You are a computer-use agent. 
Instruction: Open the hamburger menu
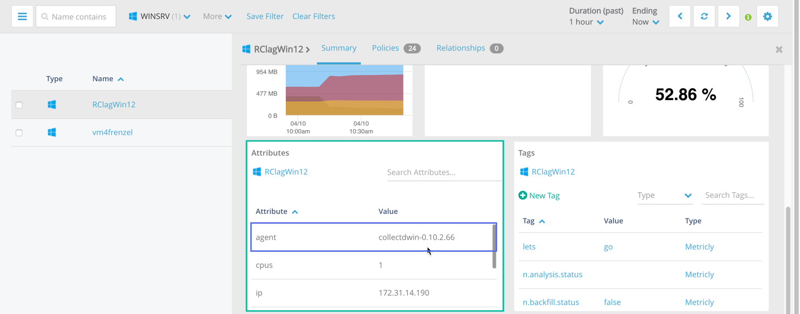[22, 17]
